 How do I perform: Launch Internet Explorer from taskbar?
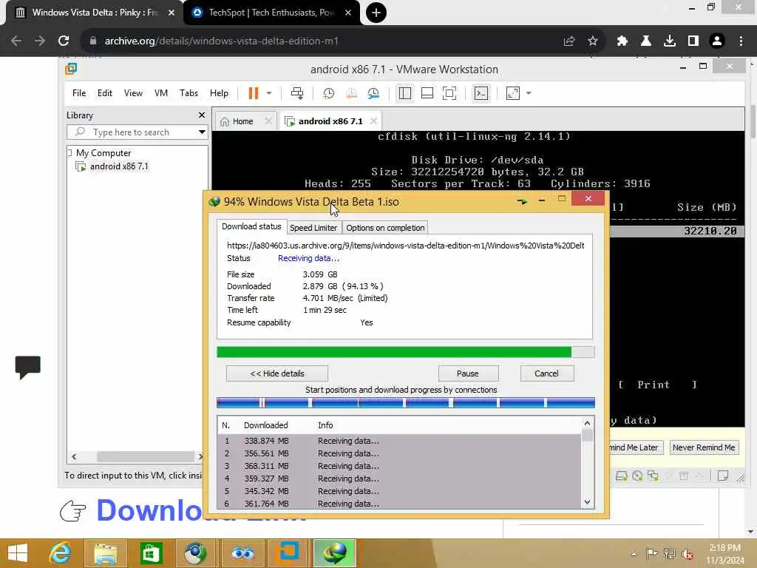[61, 553]
